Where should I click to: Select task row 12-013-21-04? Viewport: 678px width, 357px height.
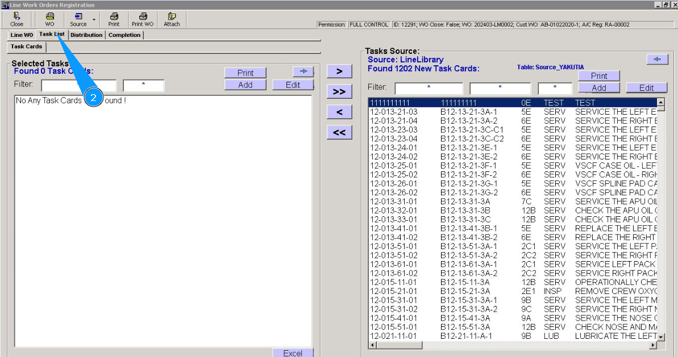(513, 121)
